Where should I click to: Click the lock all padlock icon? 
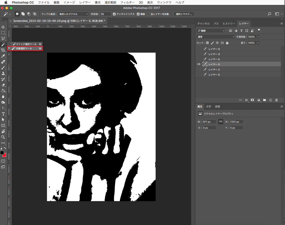pyautogui.click(x=227, y=43)
